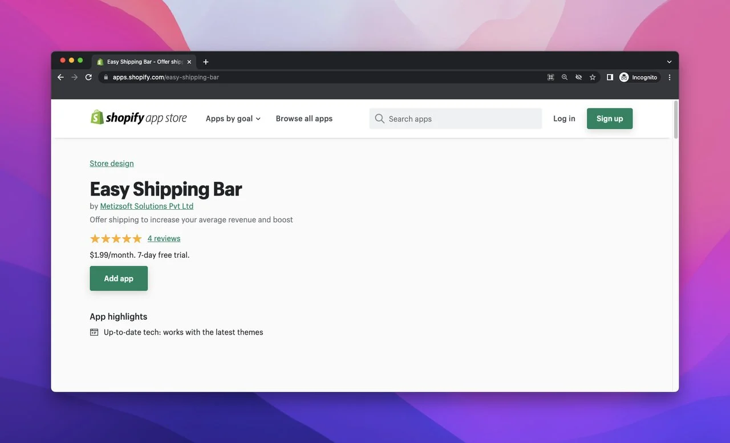The width and height of the screenshot is (730, 443).
Task: Click the 'Offer shipping to increase' description text
Action: coord(192,220)
